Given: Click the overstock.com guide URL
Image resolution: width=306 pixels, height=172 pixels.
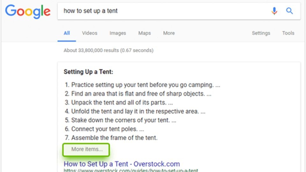Looking at the screenshot, I should [131, 170].
